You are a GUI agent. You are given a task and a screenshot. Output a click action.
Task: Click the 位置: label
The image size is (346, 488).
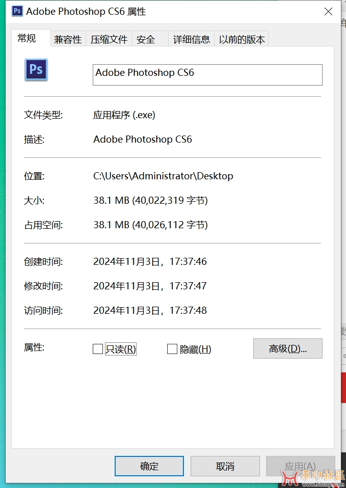click(34, 176)
